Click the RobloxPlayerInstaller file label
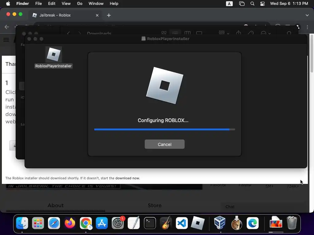 pyautogui.click(x=53, y=66)
